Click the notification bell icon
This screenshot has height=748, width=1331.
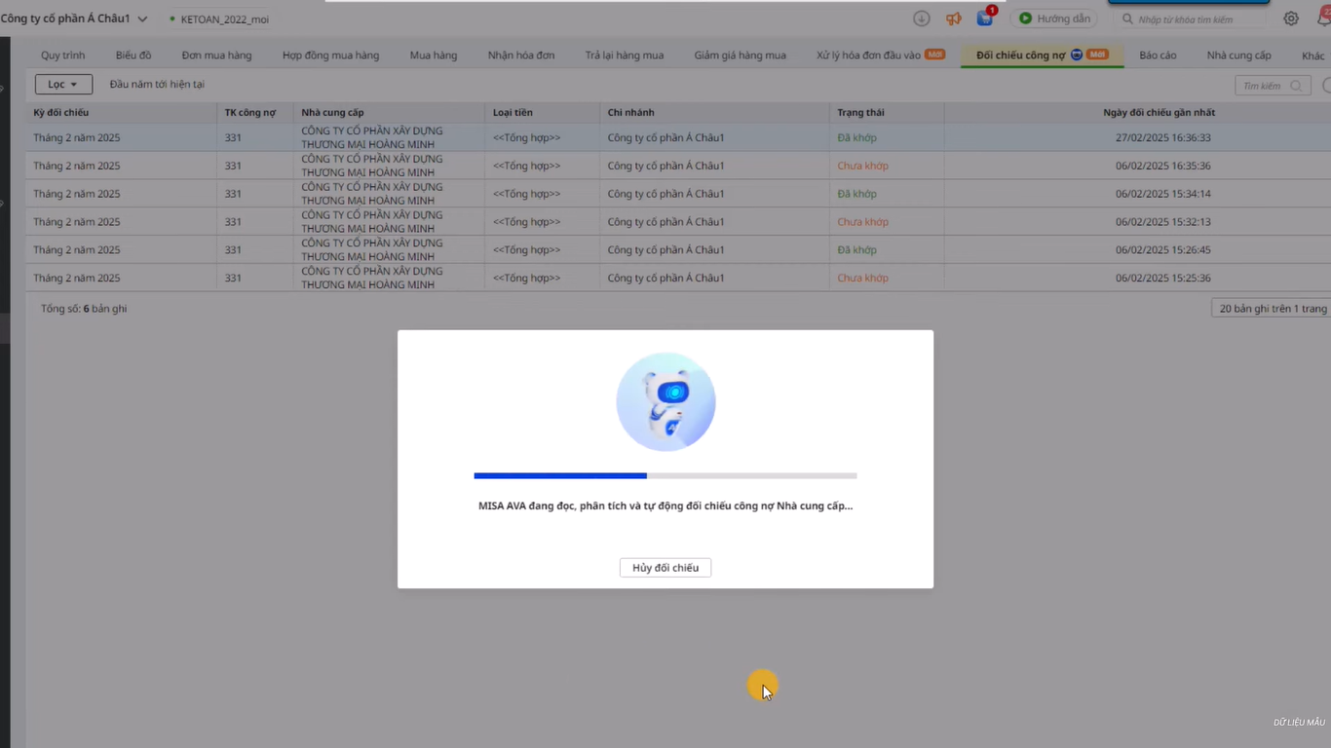1324,19
